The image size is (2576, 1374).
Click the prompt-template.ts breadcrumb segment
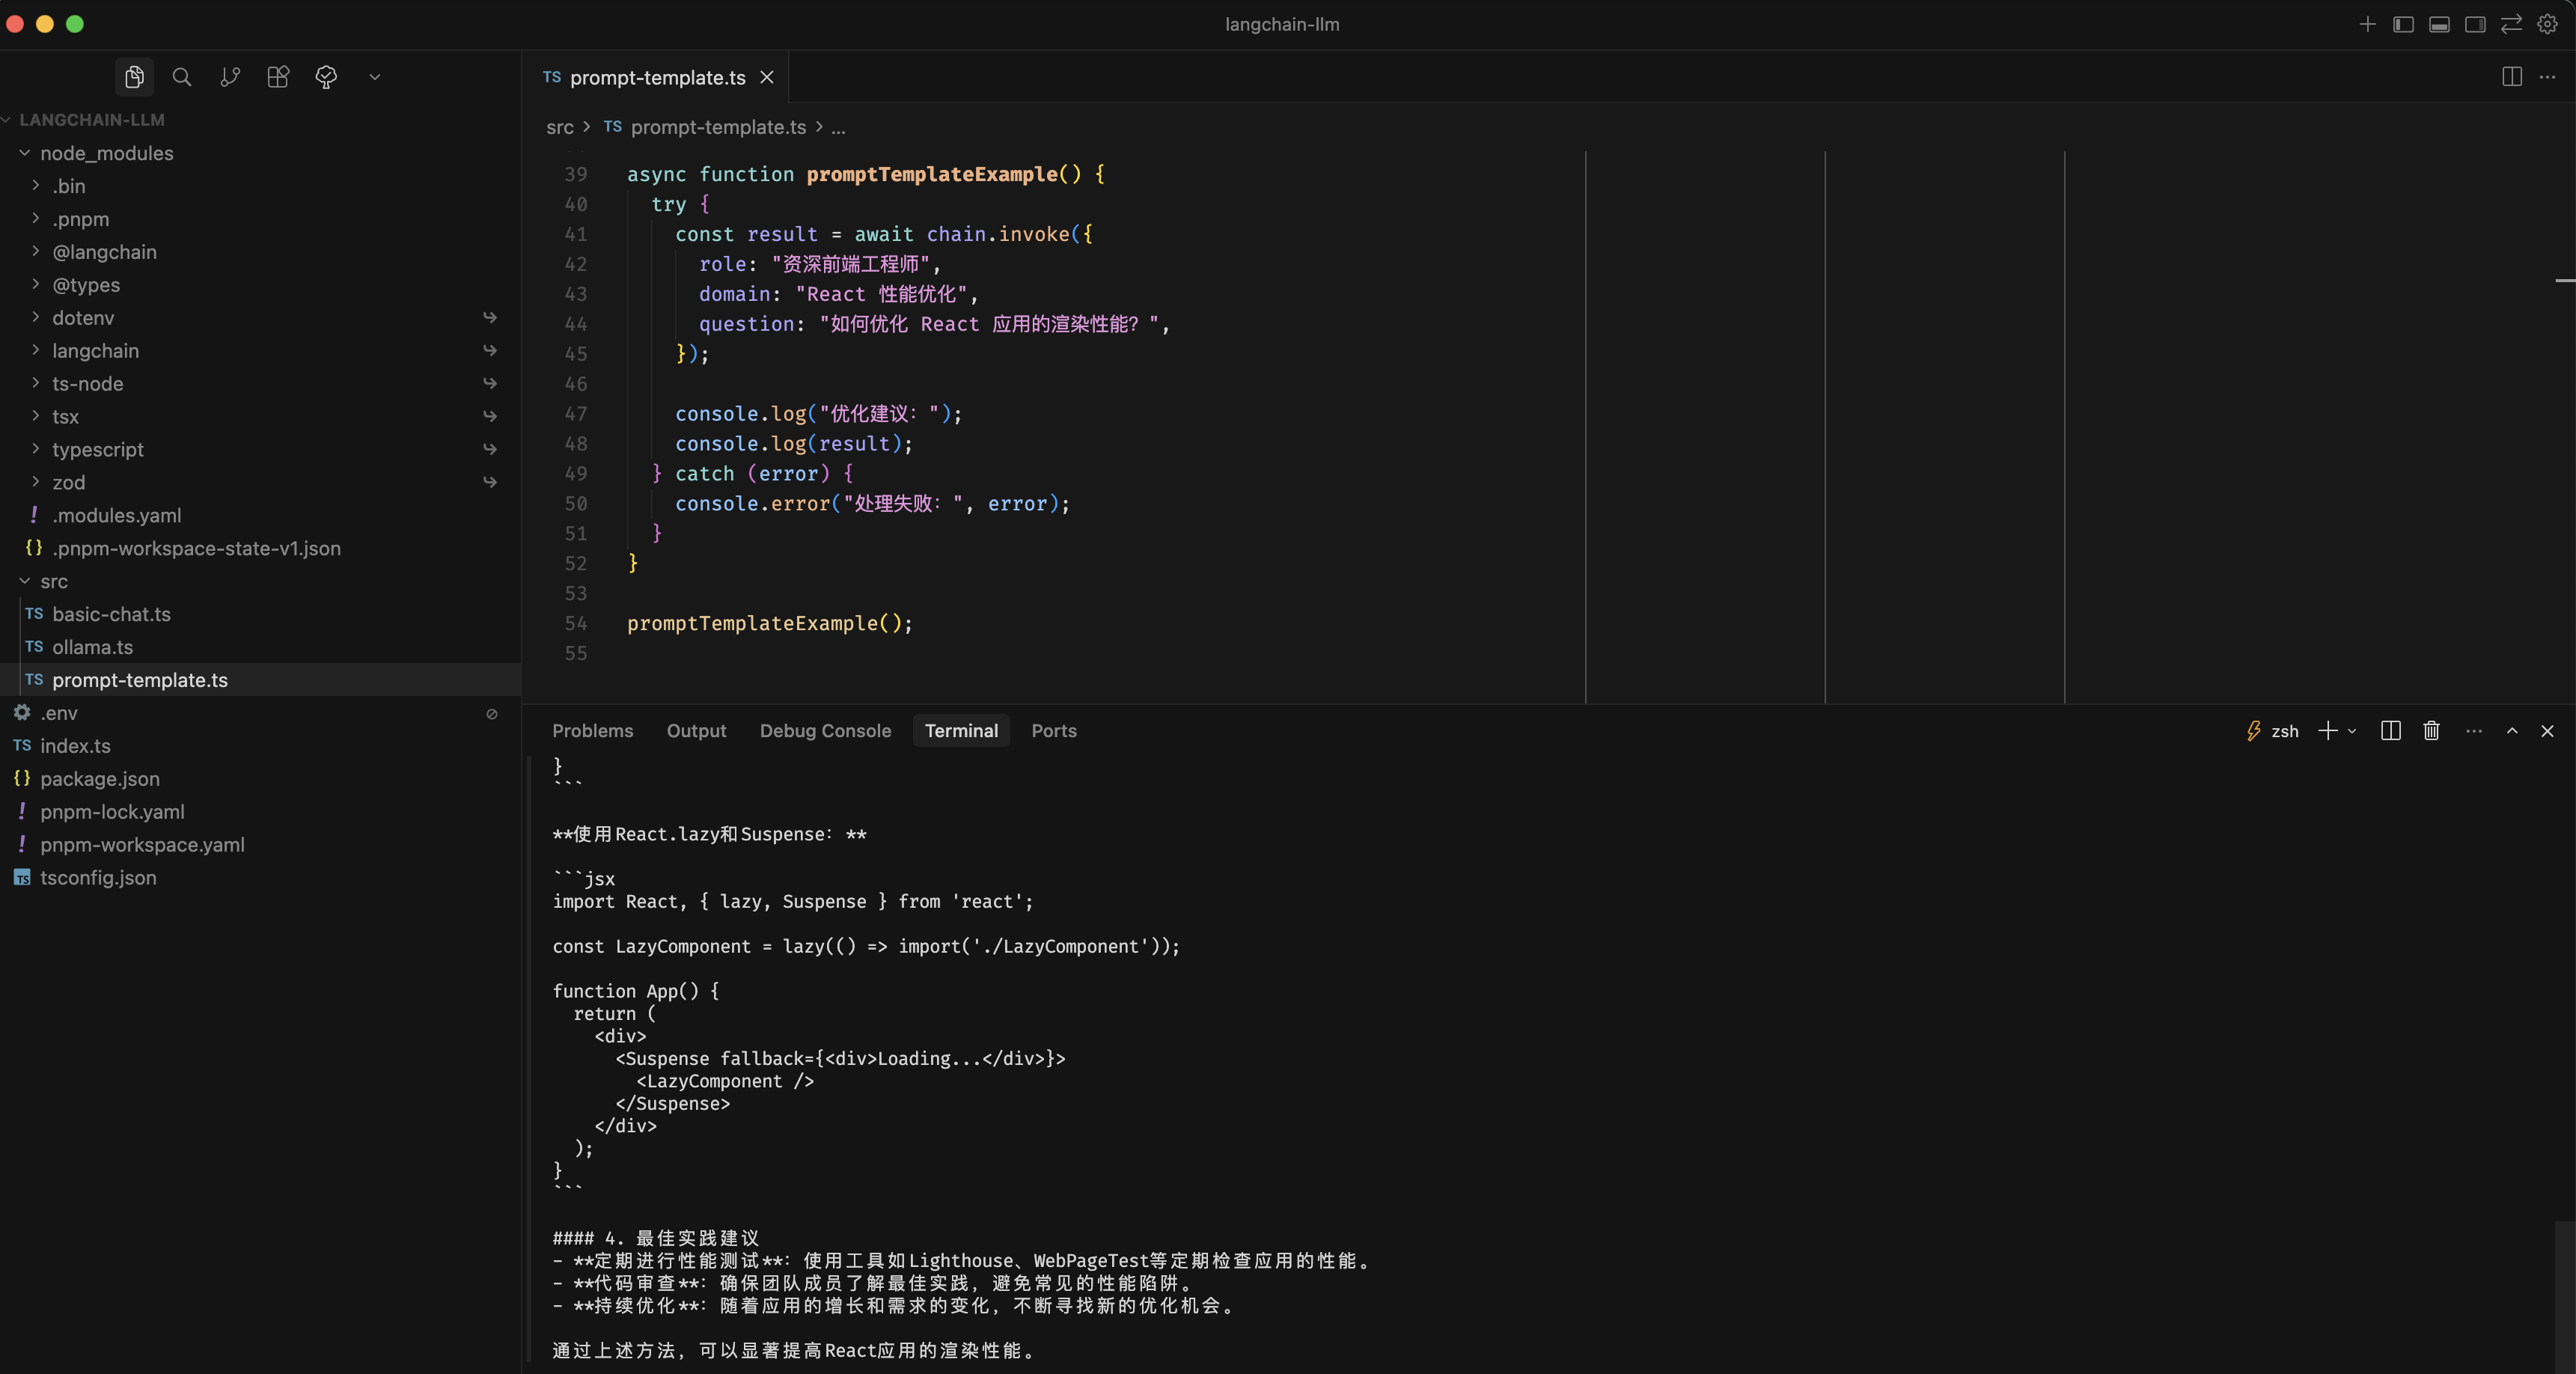tap(718, 128)
